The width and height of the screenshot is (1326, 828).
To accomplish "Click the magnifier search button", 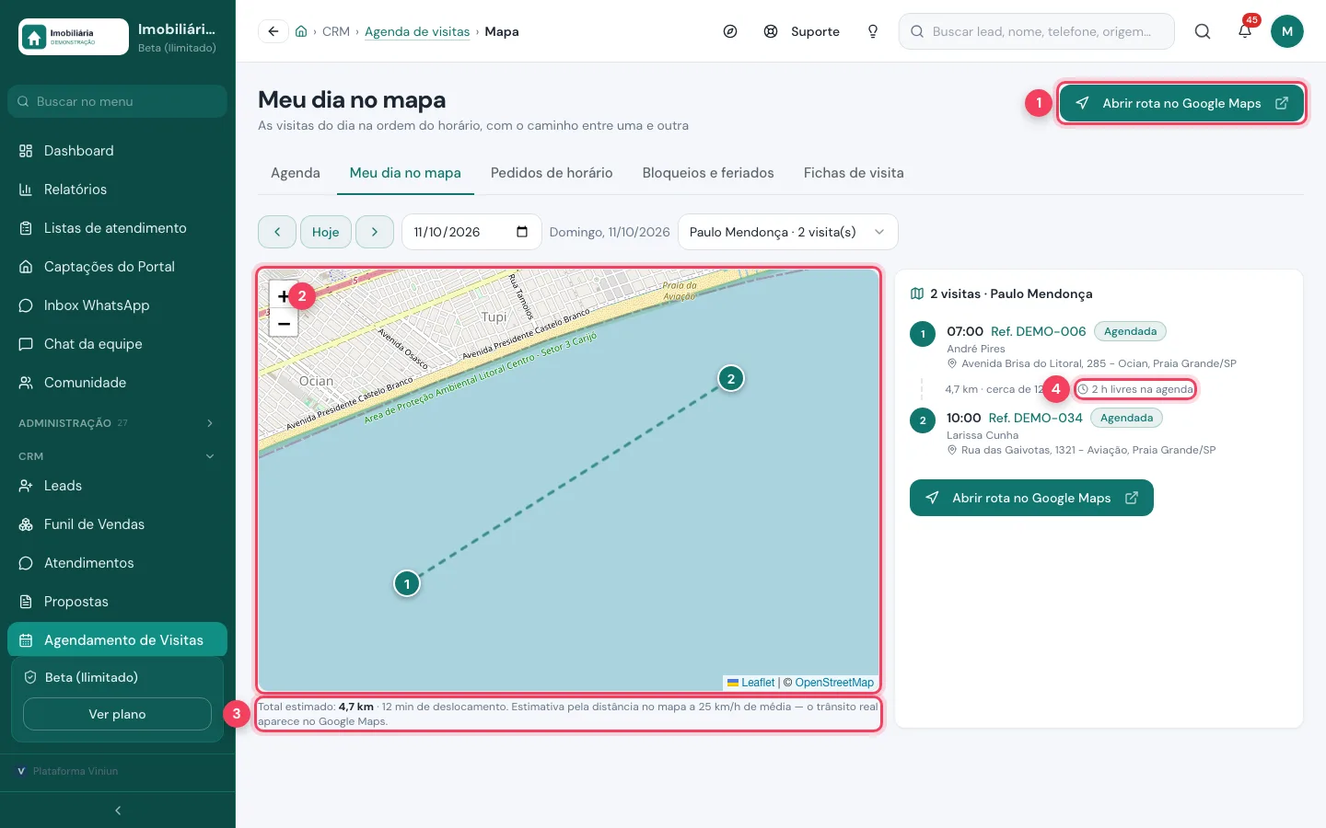I will (1203, 31).
